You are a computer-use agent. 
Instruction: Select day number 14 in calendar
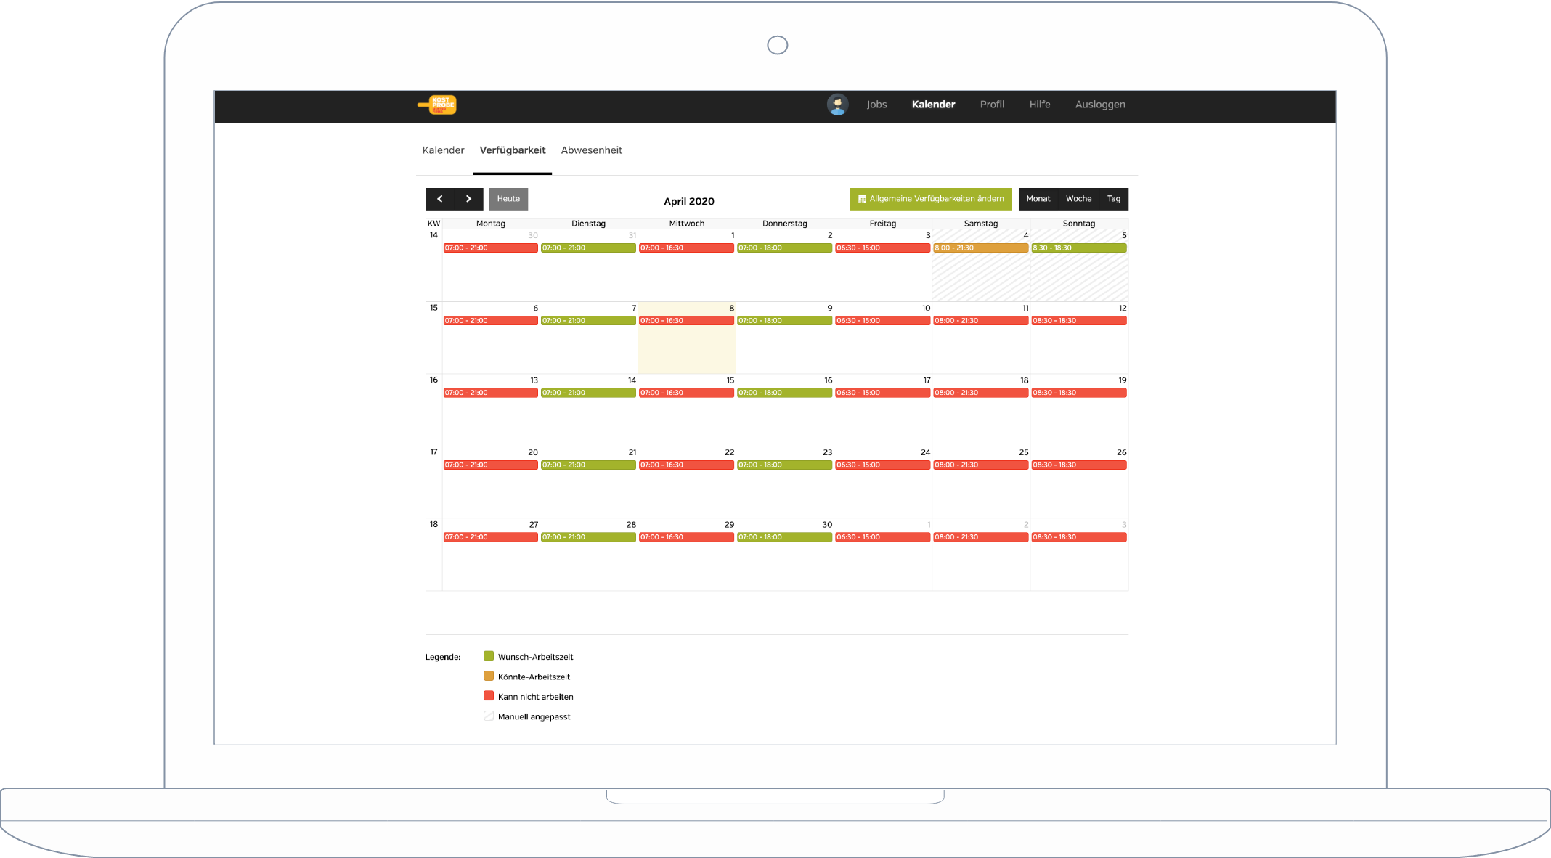coord(632,380)
